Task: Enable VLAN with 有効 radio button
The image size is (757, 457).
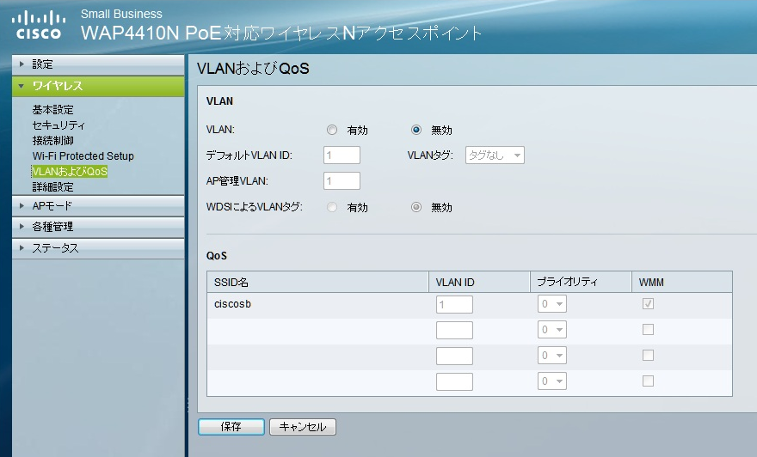Action: (x=332, y=130)
